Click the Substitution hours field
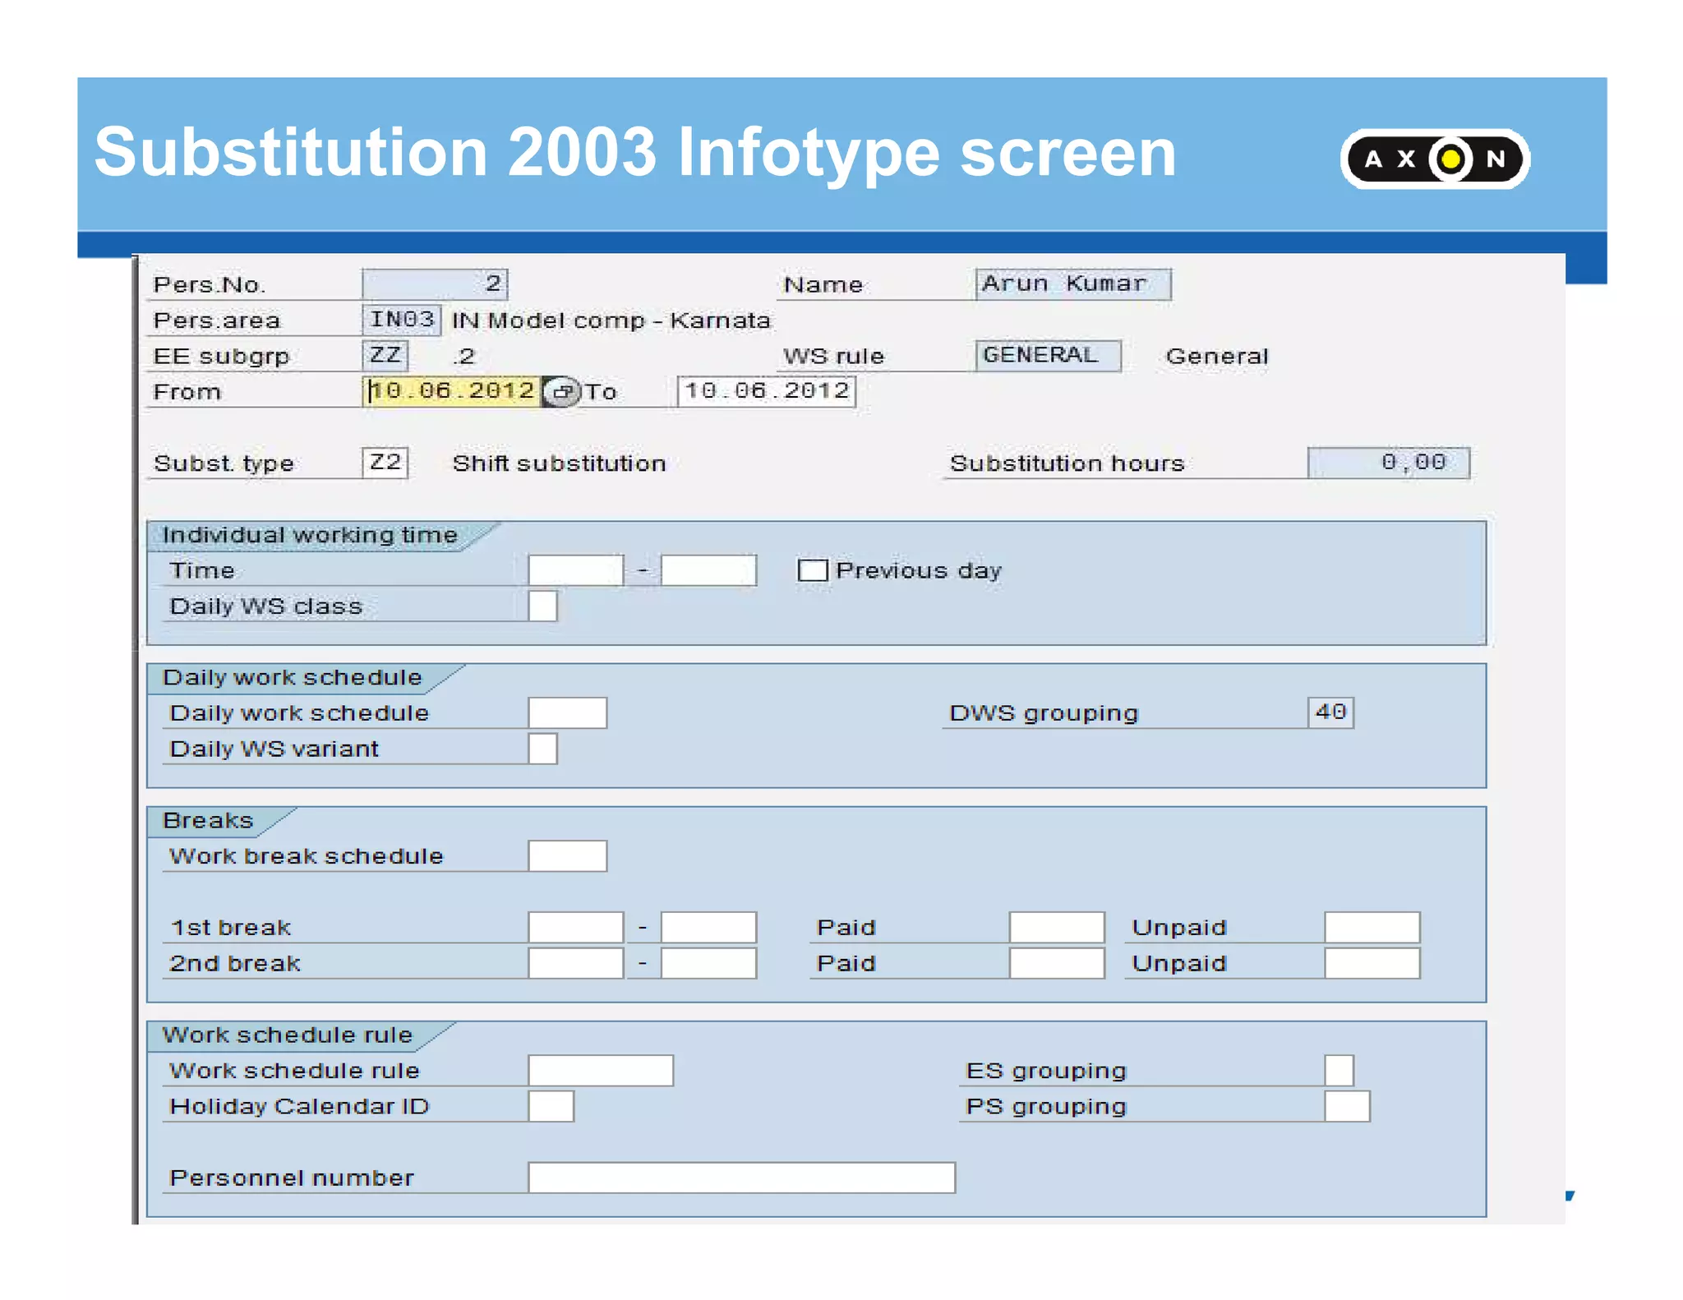The width and height of the screenshot is (1683, 1300). coord(1389,463)
